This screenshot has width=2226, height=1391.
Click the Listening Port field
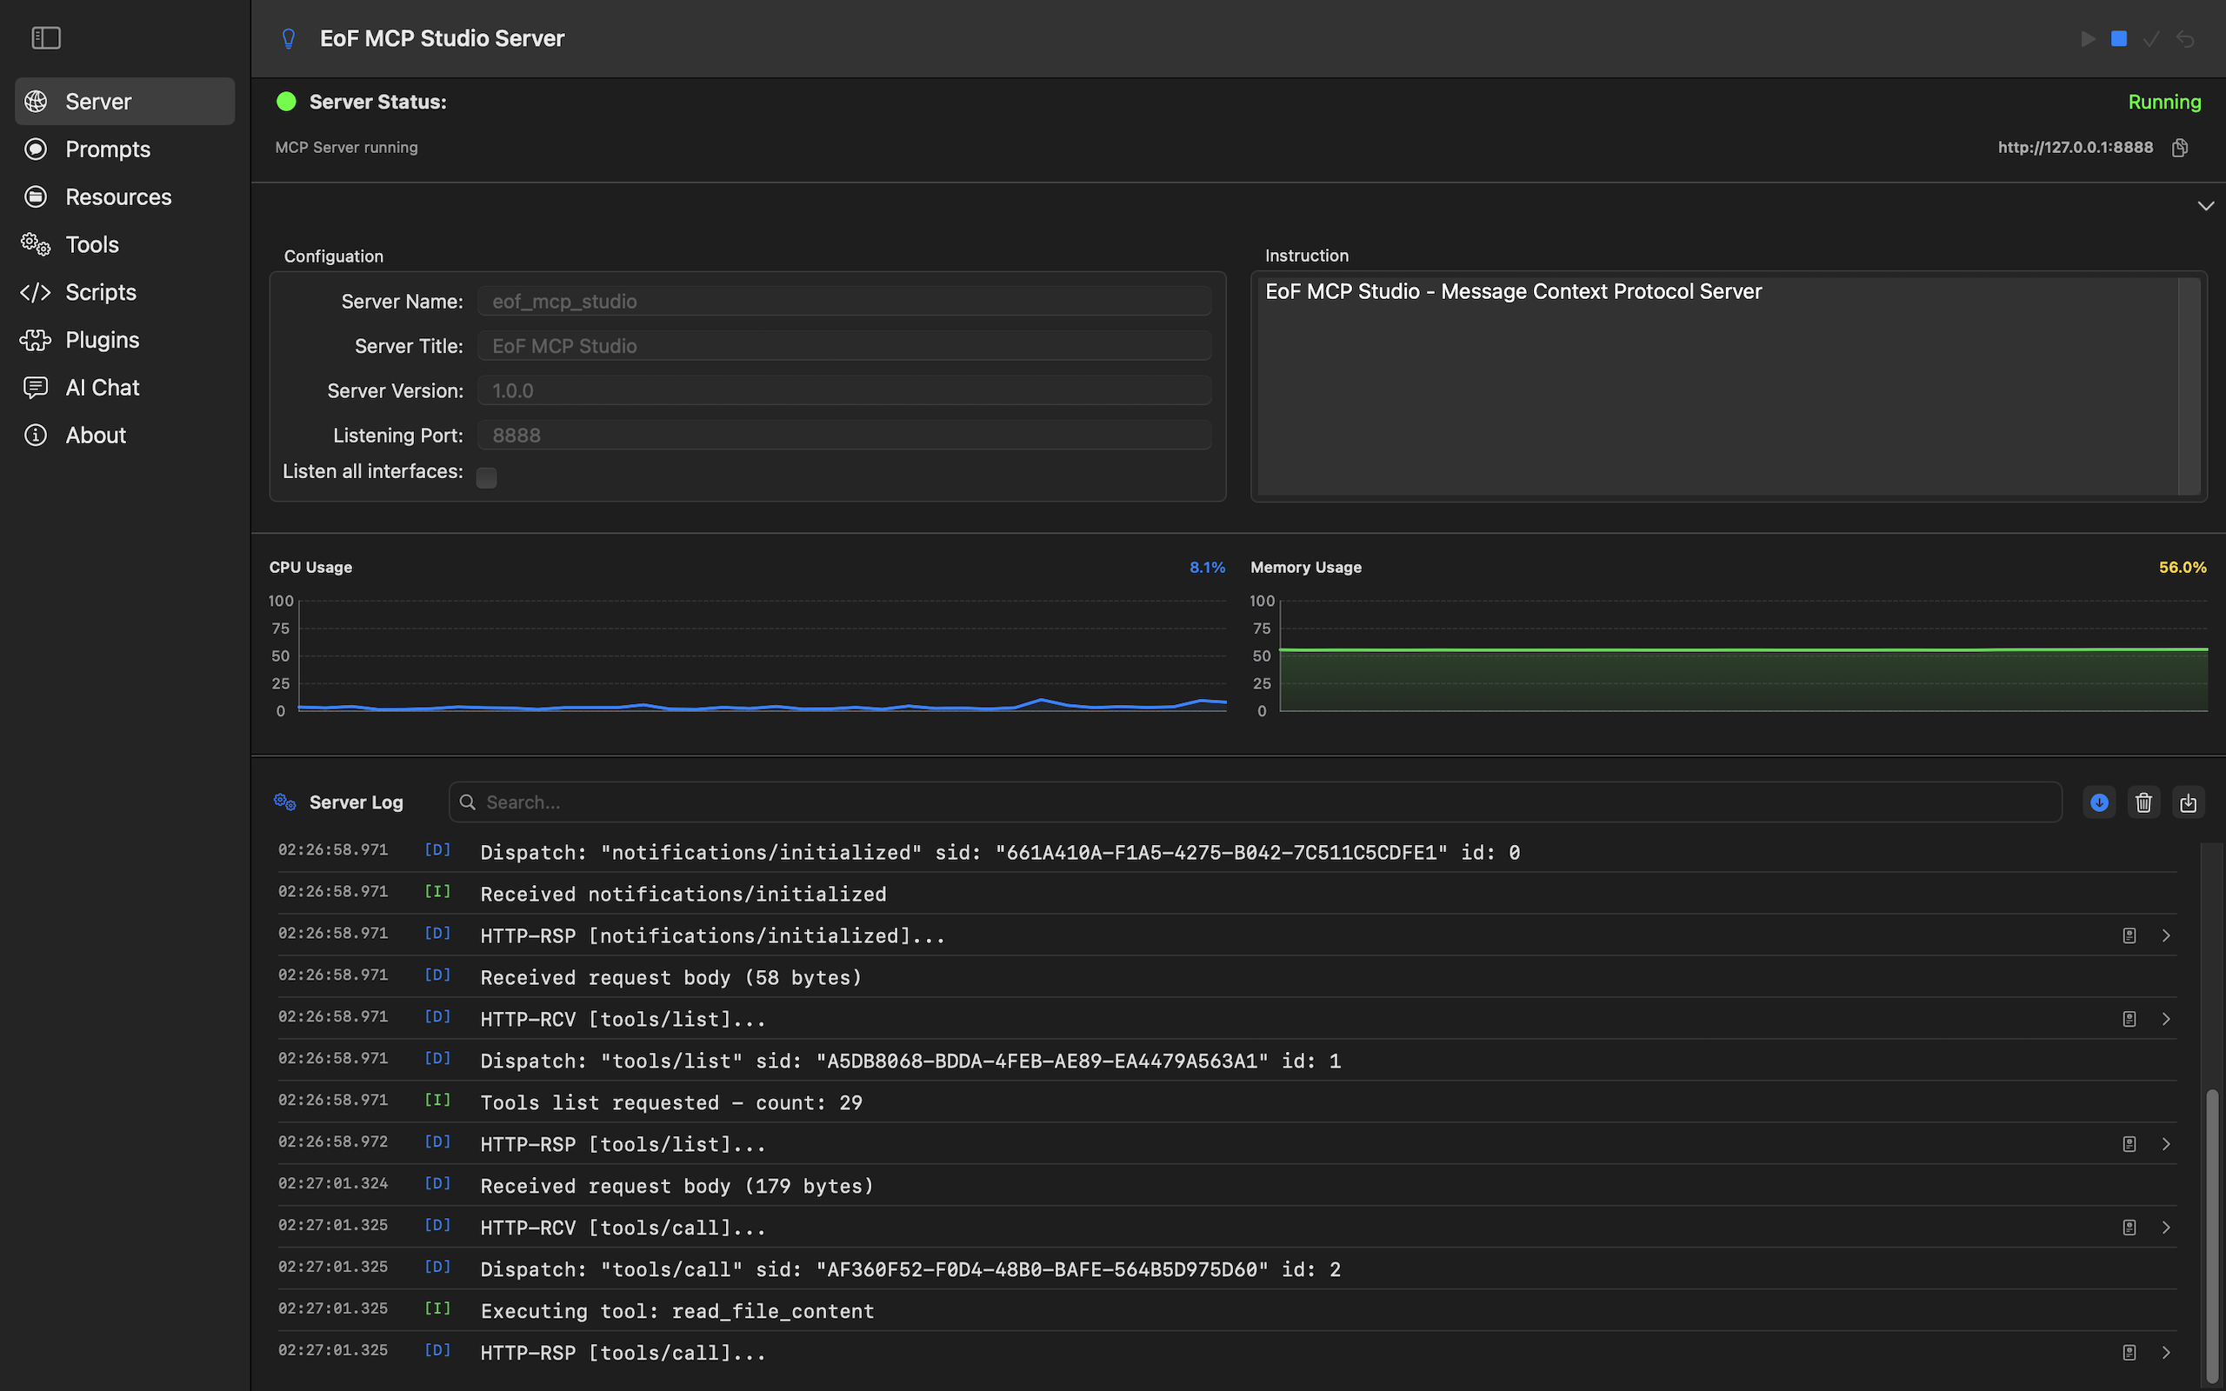coord(843,436)
